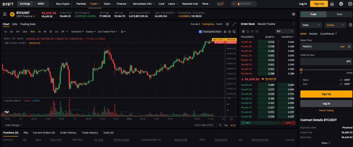Click the percent swap icon in Order Price
The width and height of the screenshot is (353, 147).
tap(349, 46)
